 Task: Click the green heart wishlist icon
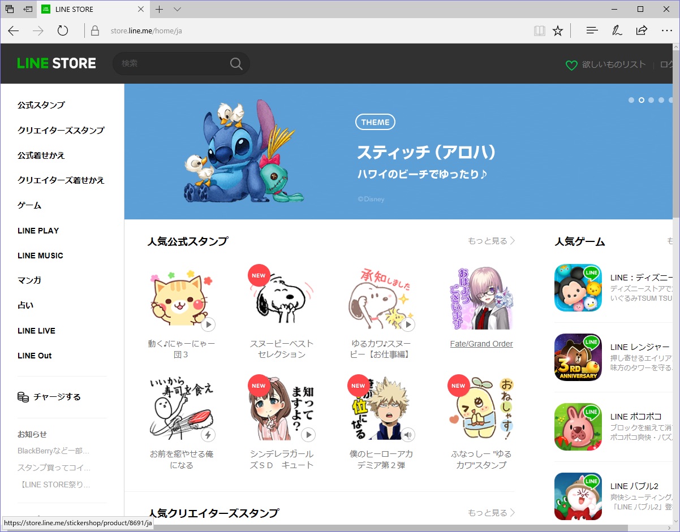tap(571, 65)
